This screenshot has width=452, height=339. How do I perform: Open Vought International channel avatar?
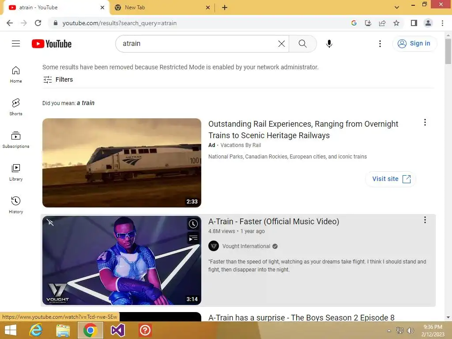click(x=214, y=246)
